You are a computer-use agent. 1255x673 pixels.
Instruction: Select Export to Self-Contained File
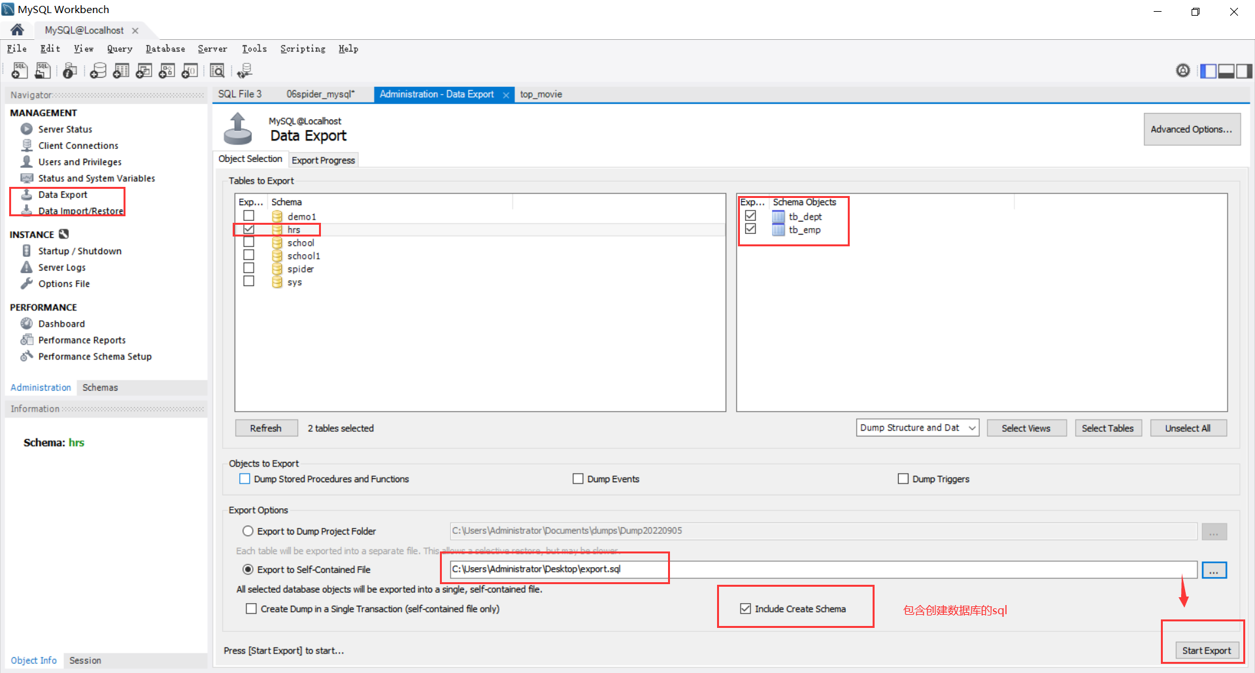[x=248, y=570]
